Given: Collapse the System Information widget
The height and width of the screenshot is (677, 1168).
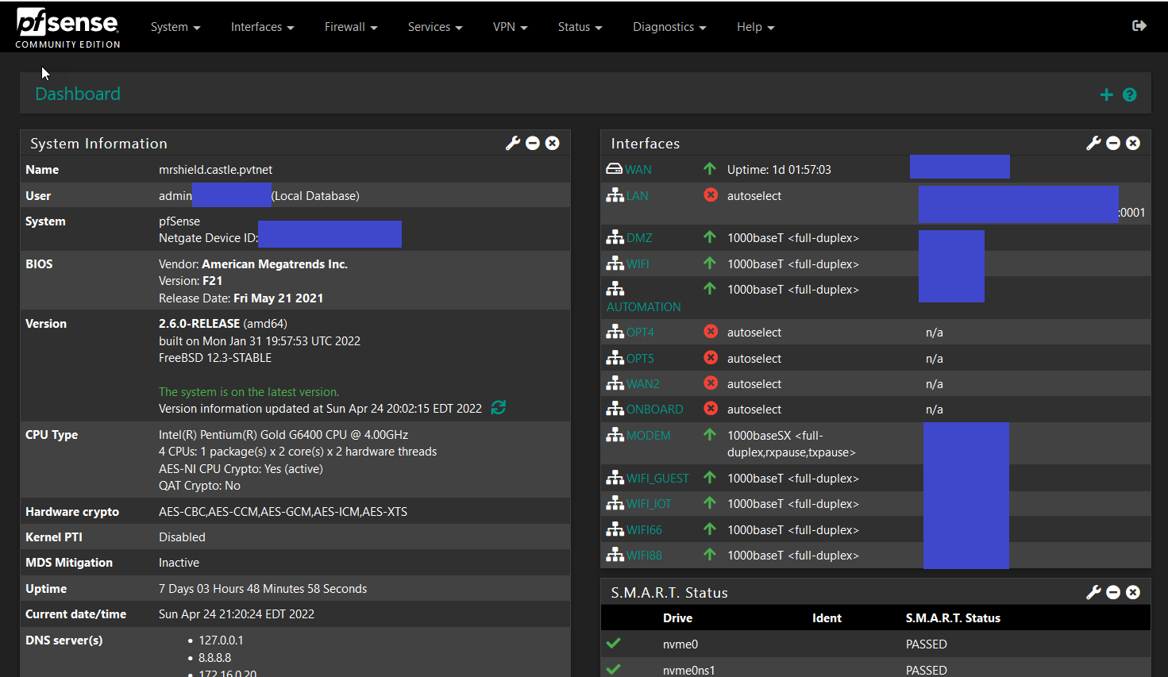Looking at the screenshot, I should tap(533, 143).
